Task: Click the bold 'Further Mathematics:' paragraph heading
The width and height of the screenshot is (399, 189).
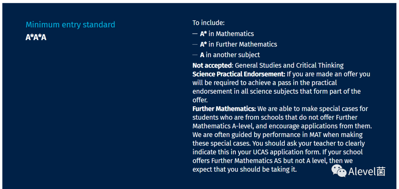Action: (224, 109)
